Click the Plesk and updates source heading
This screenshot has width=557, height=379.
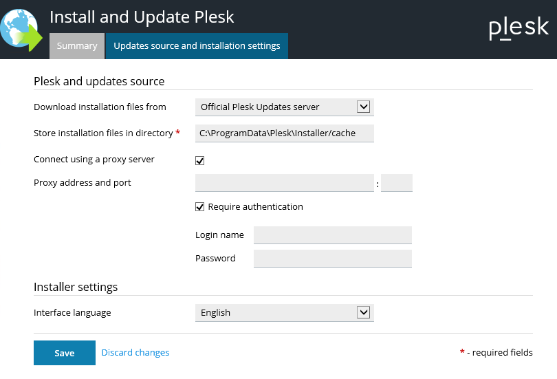pyautogui.click(x=99, y=81)
